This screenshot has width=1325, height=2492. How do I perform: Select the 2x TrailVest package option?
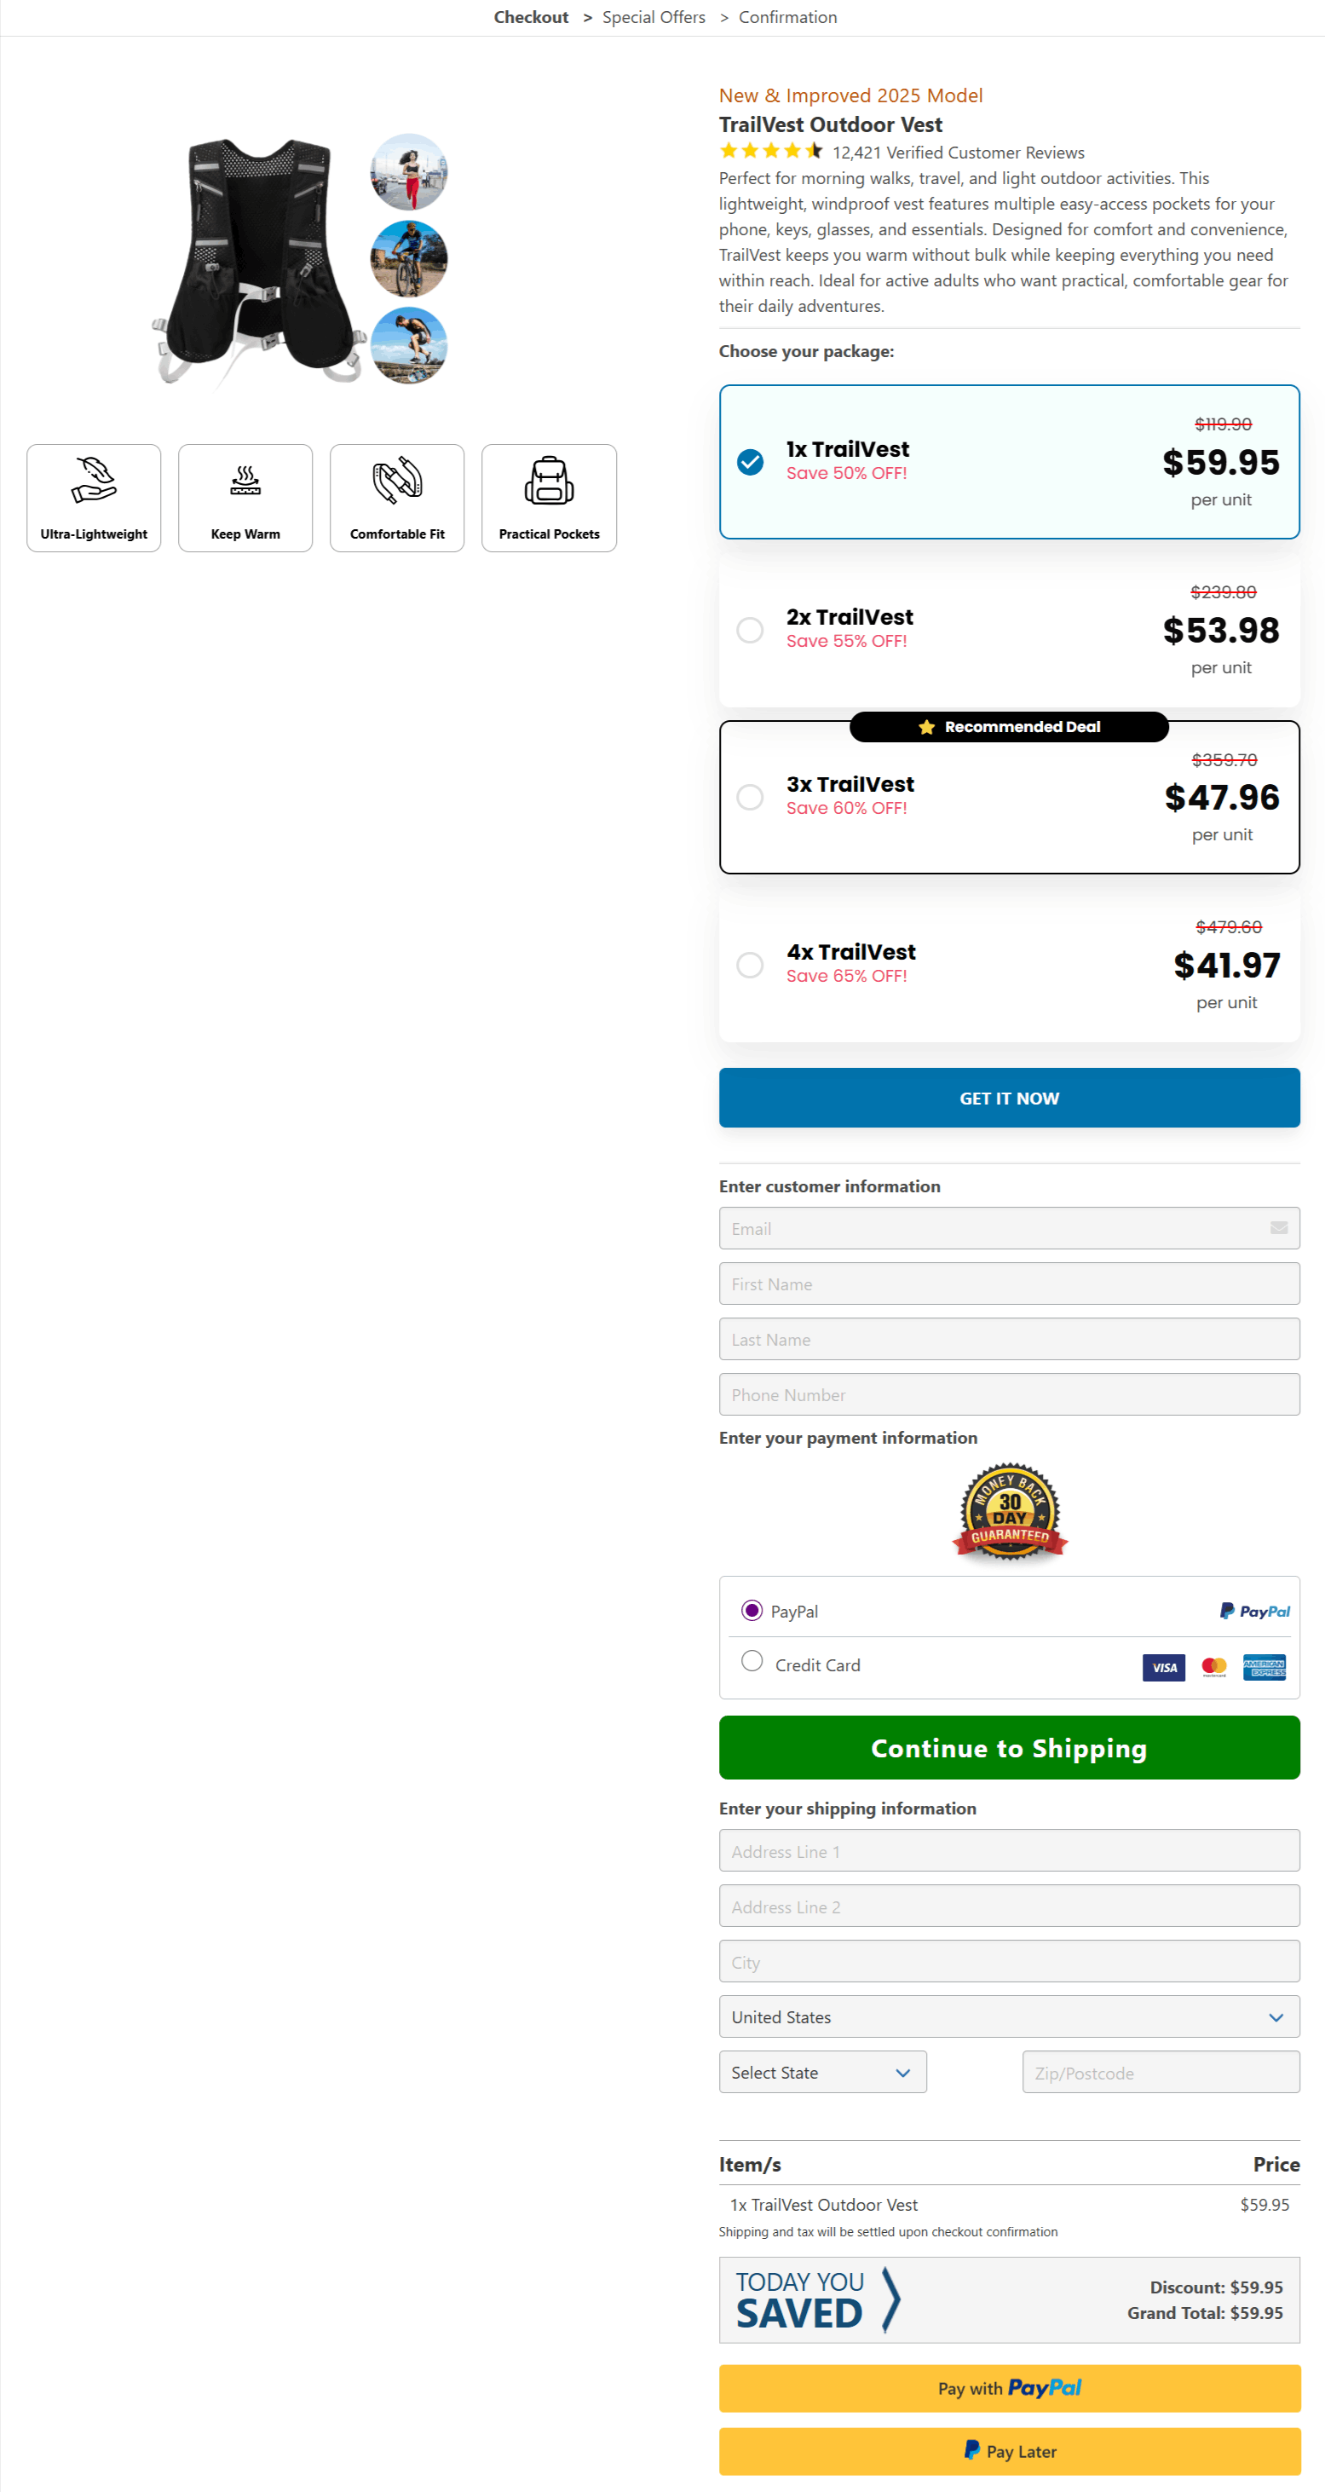751,630
